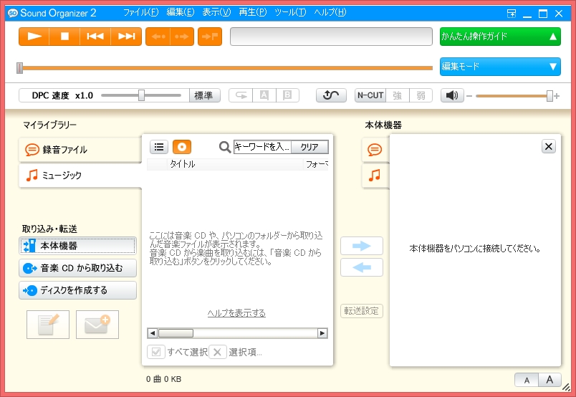Select strong (強) noise cut
Viewport: 576px width, 397px height.
[397, 95]
